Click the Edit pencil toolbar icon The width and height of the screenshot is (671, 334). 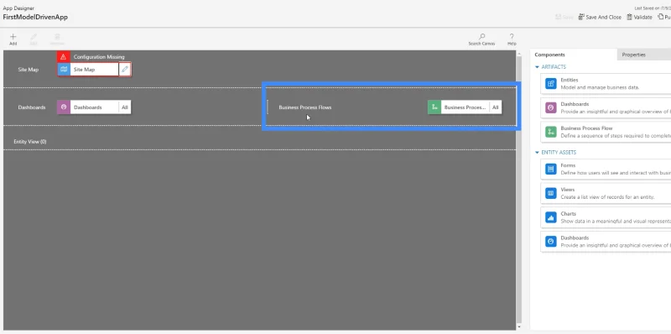point(34,37)
